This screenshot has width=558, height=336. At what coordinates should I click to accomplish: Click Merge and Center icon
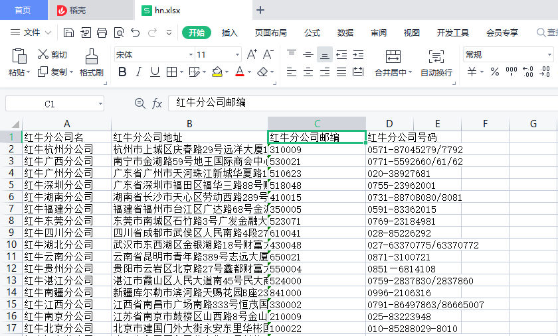point(393,57)
